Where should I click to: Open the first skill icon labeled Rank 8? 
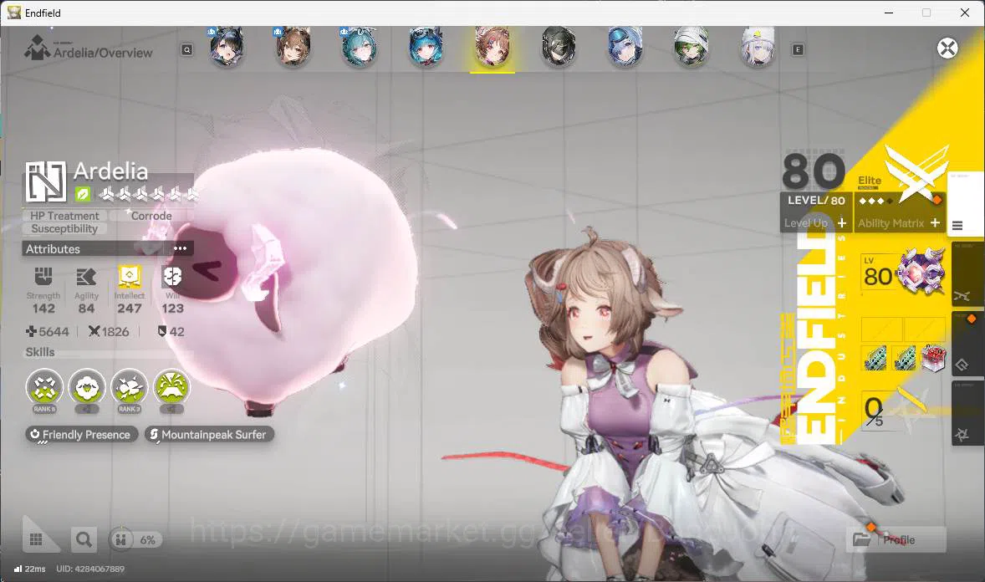[x=44, y=388]
